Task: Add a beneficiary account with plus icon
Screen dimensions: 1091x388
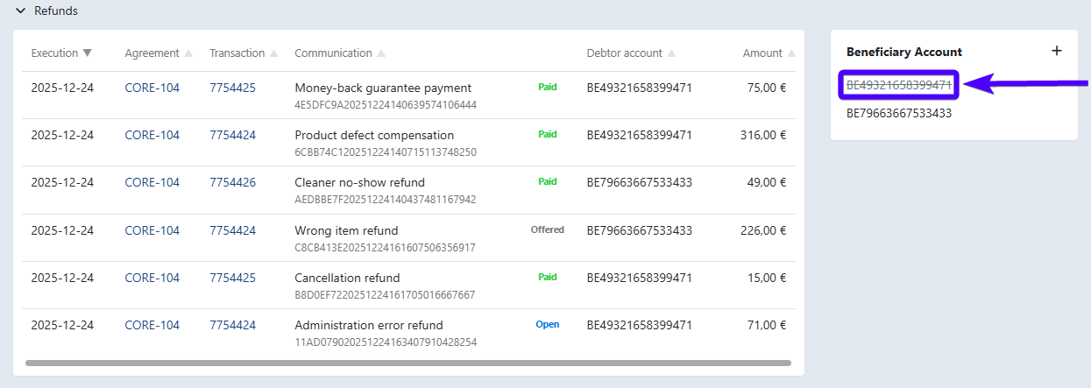Action: pos(1056,51)
